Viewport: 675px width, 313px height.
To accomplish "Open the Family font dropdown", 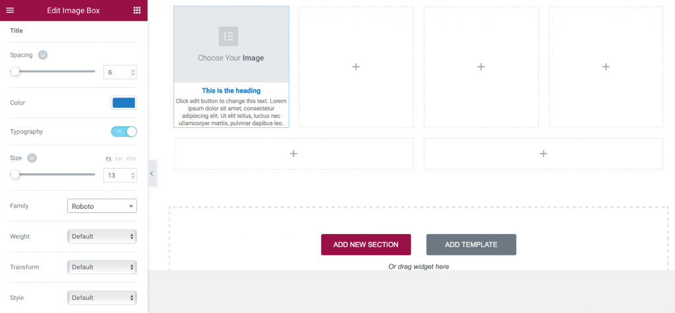I will [x=102, y=206].
